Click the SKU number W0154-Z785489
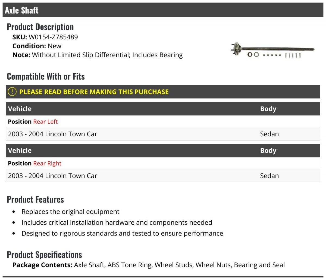 pyautogui.click(x=53, y=37)
